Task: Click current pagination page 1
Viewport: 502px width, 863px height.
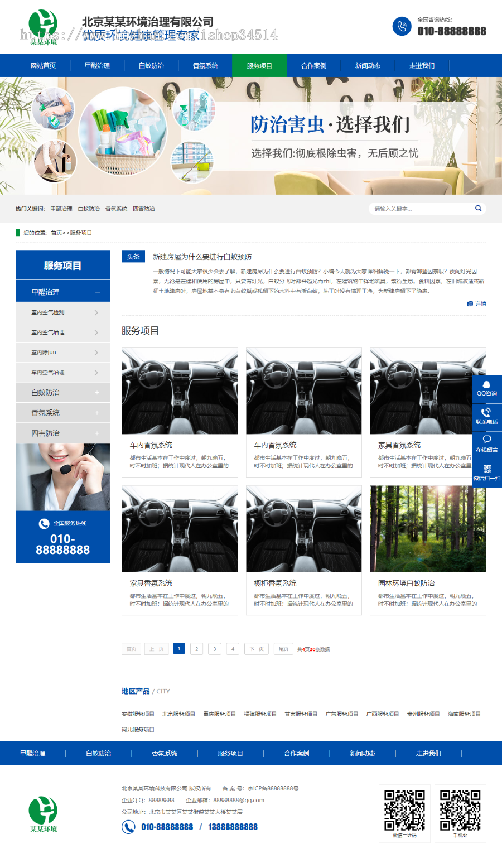Action: pos(179,649)
